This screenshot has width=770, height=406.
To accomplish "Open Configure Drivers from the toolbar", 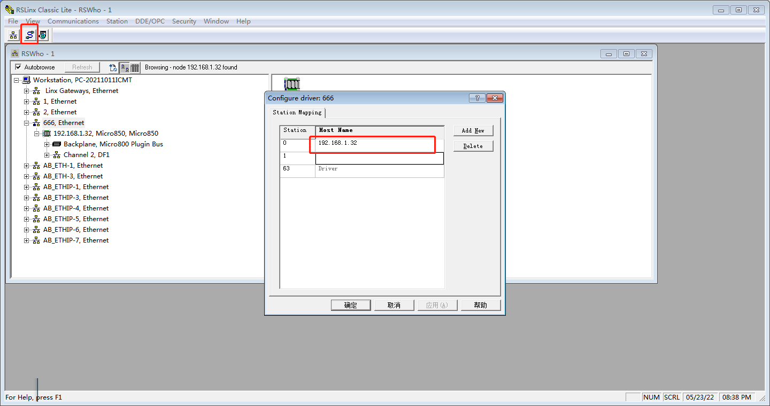I will click(x=29, y=35).
